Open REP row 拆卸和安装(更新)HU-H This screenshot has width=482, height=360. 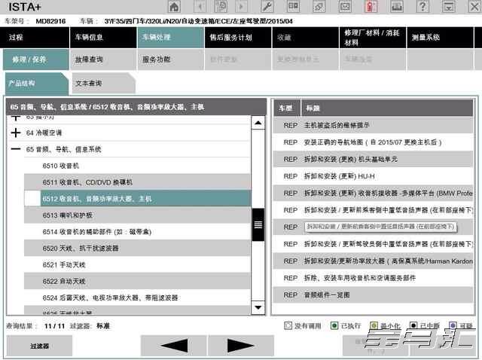(373, 176)
